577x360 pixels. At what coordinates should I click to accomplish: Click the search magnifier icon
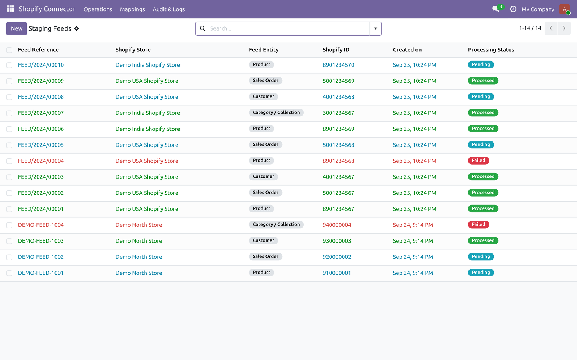click(203, 28)
